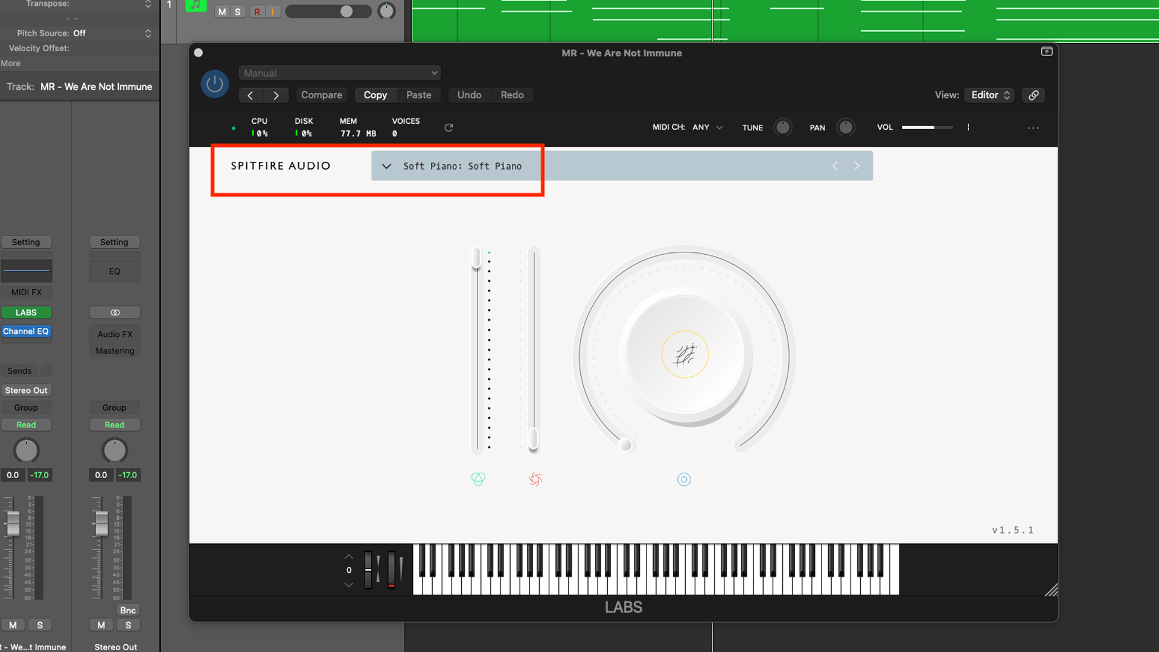Click the Mastering slot

click(x=115, y=351)
